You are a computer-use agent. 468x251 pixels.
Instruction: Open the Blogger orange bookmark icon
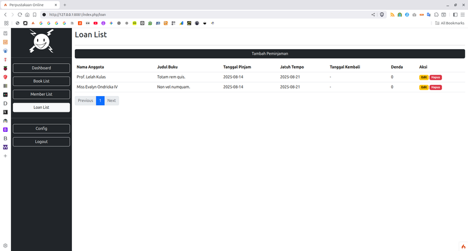click(x=80, y=23)
